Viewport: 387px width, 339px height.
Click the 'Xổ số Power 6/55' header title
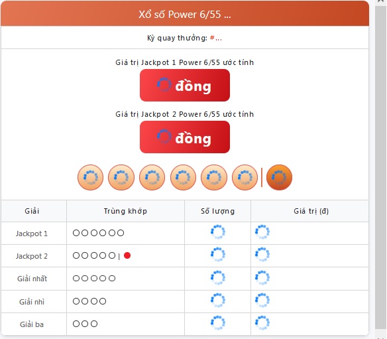tap(185, 15)
